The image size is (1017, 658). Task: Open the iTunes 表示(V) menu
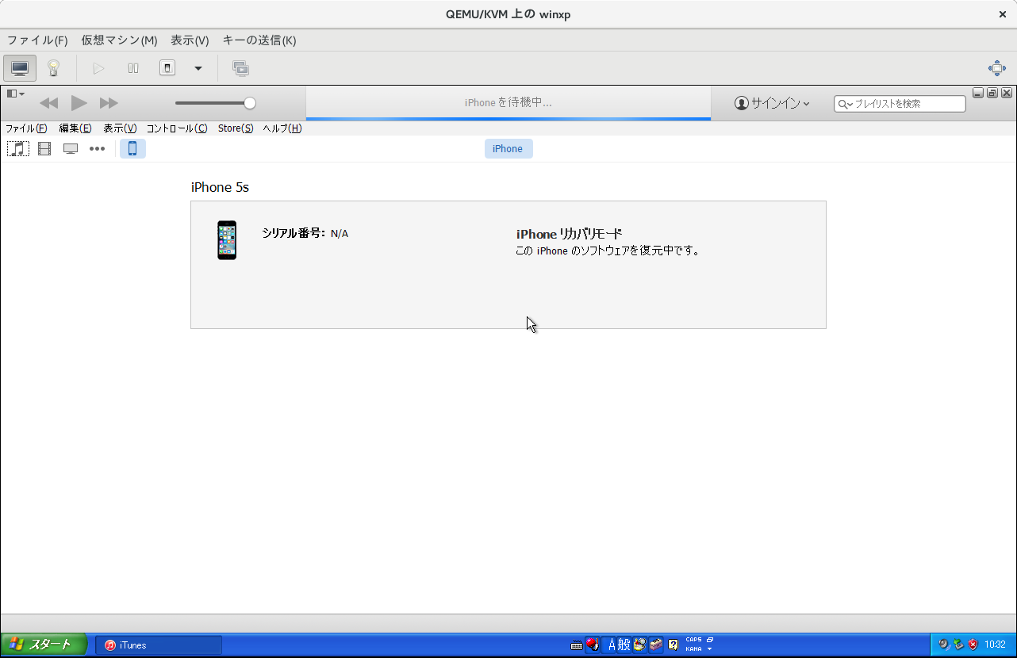click(120, 128)
